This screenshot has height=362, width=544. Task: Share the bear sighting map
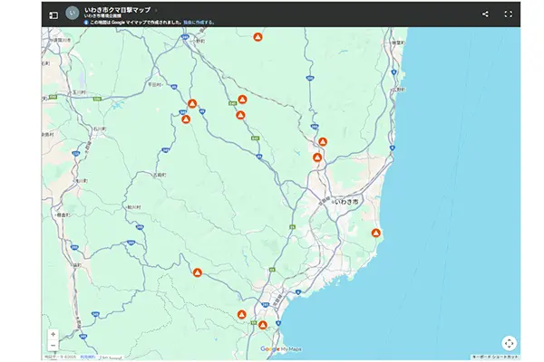485,14
